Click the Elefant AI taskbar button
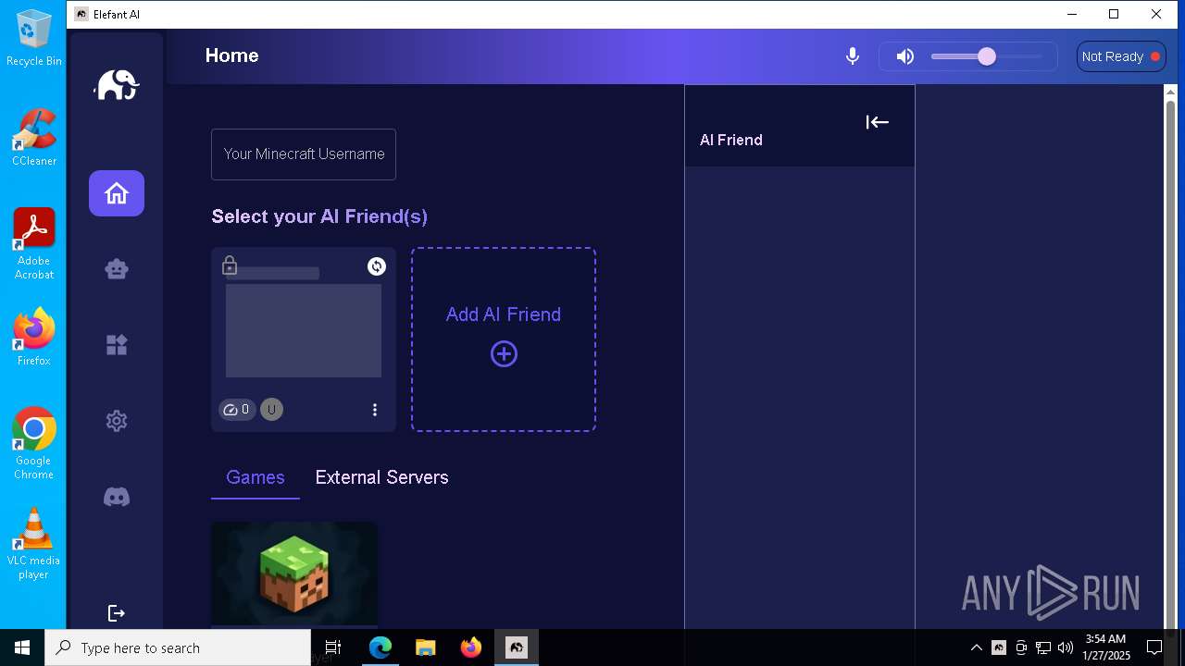The width and height of the screenshot is (1185, 666). tap(516, 647)
